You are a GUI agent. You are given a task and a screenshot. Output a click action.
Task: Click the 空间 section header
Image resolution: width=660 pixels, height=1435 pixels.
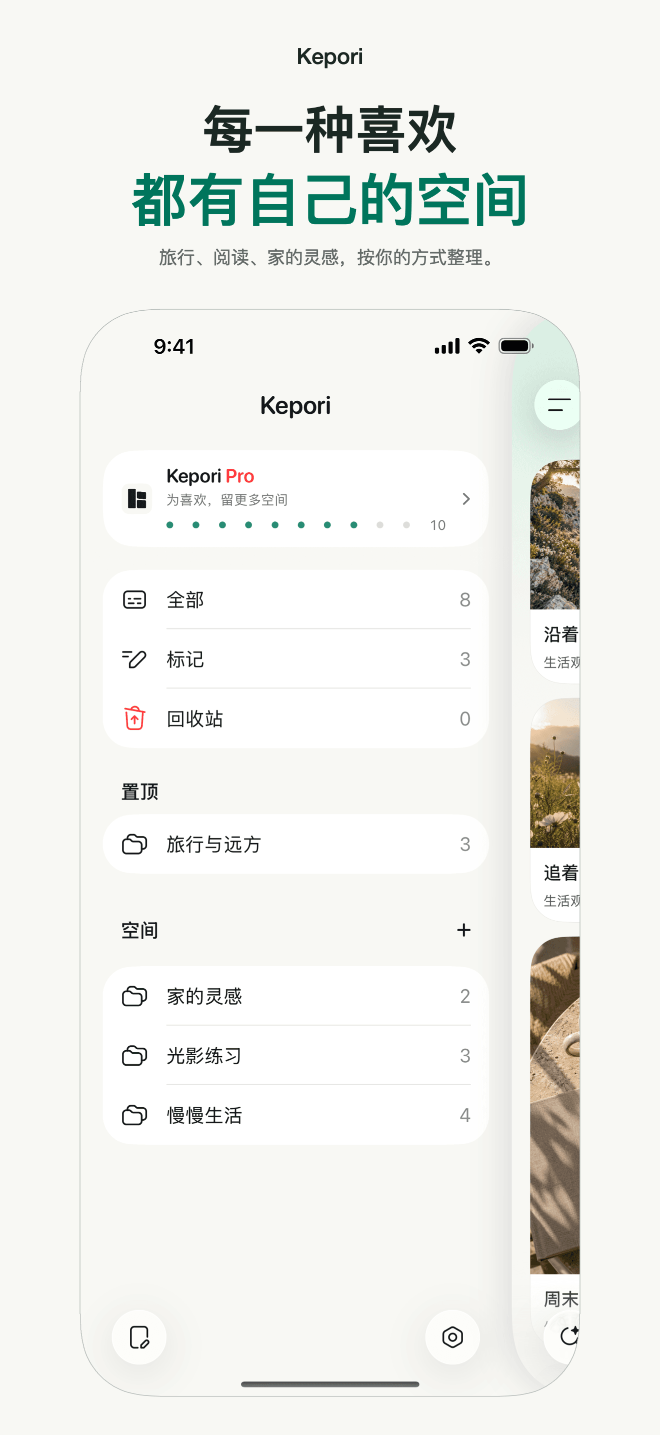(139, 930)
